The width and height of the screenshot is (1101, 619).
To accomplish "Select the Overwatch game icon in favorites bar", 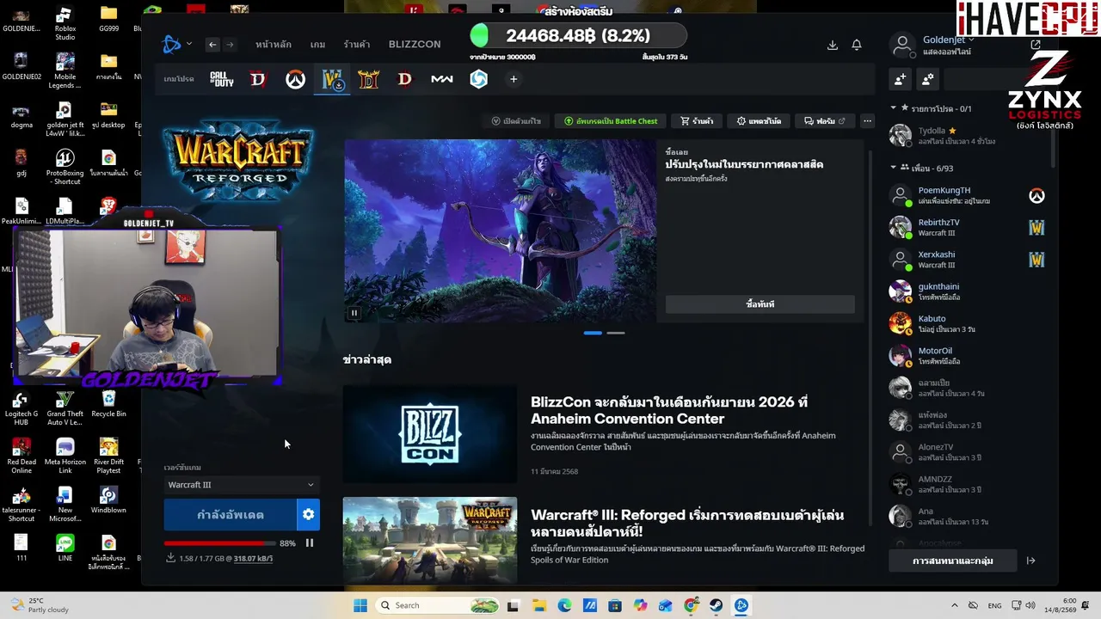I will click(295, 79).
